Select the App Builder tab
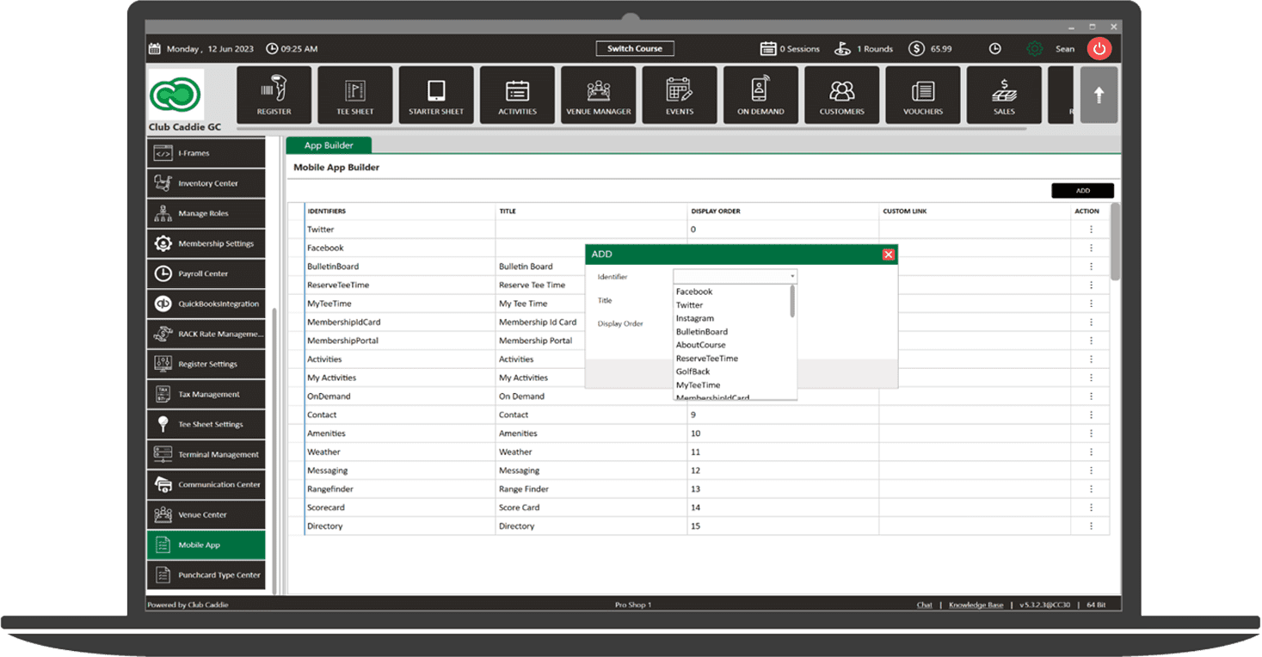 (x=329, y=145)
